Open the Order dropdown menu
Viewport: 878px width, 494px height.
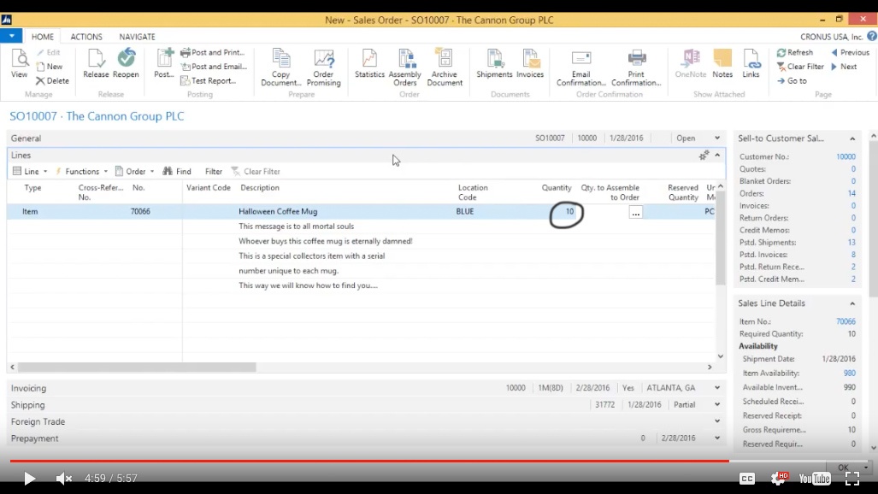click(x=134, y=172)
